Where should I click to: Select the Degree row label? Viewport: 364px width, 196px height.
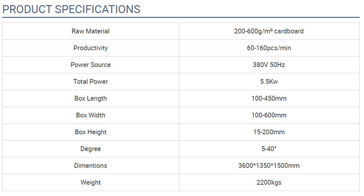pyautogui.click(x=91, y=149)
